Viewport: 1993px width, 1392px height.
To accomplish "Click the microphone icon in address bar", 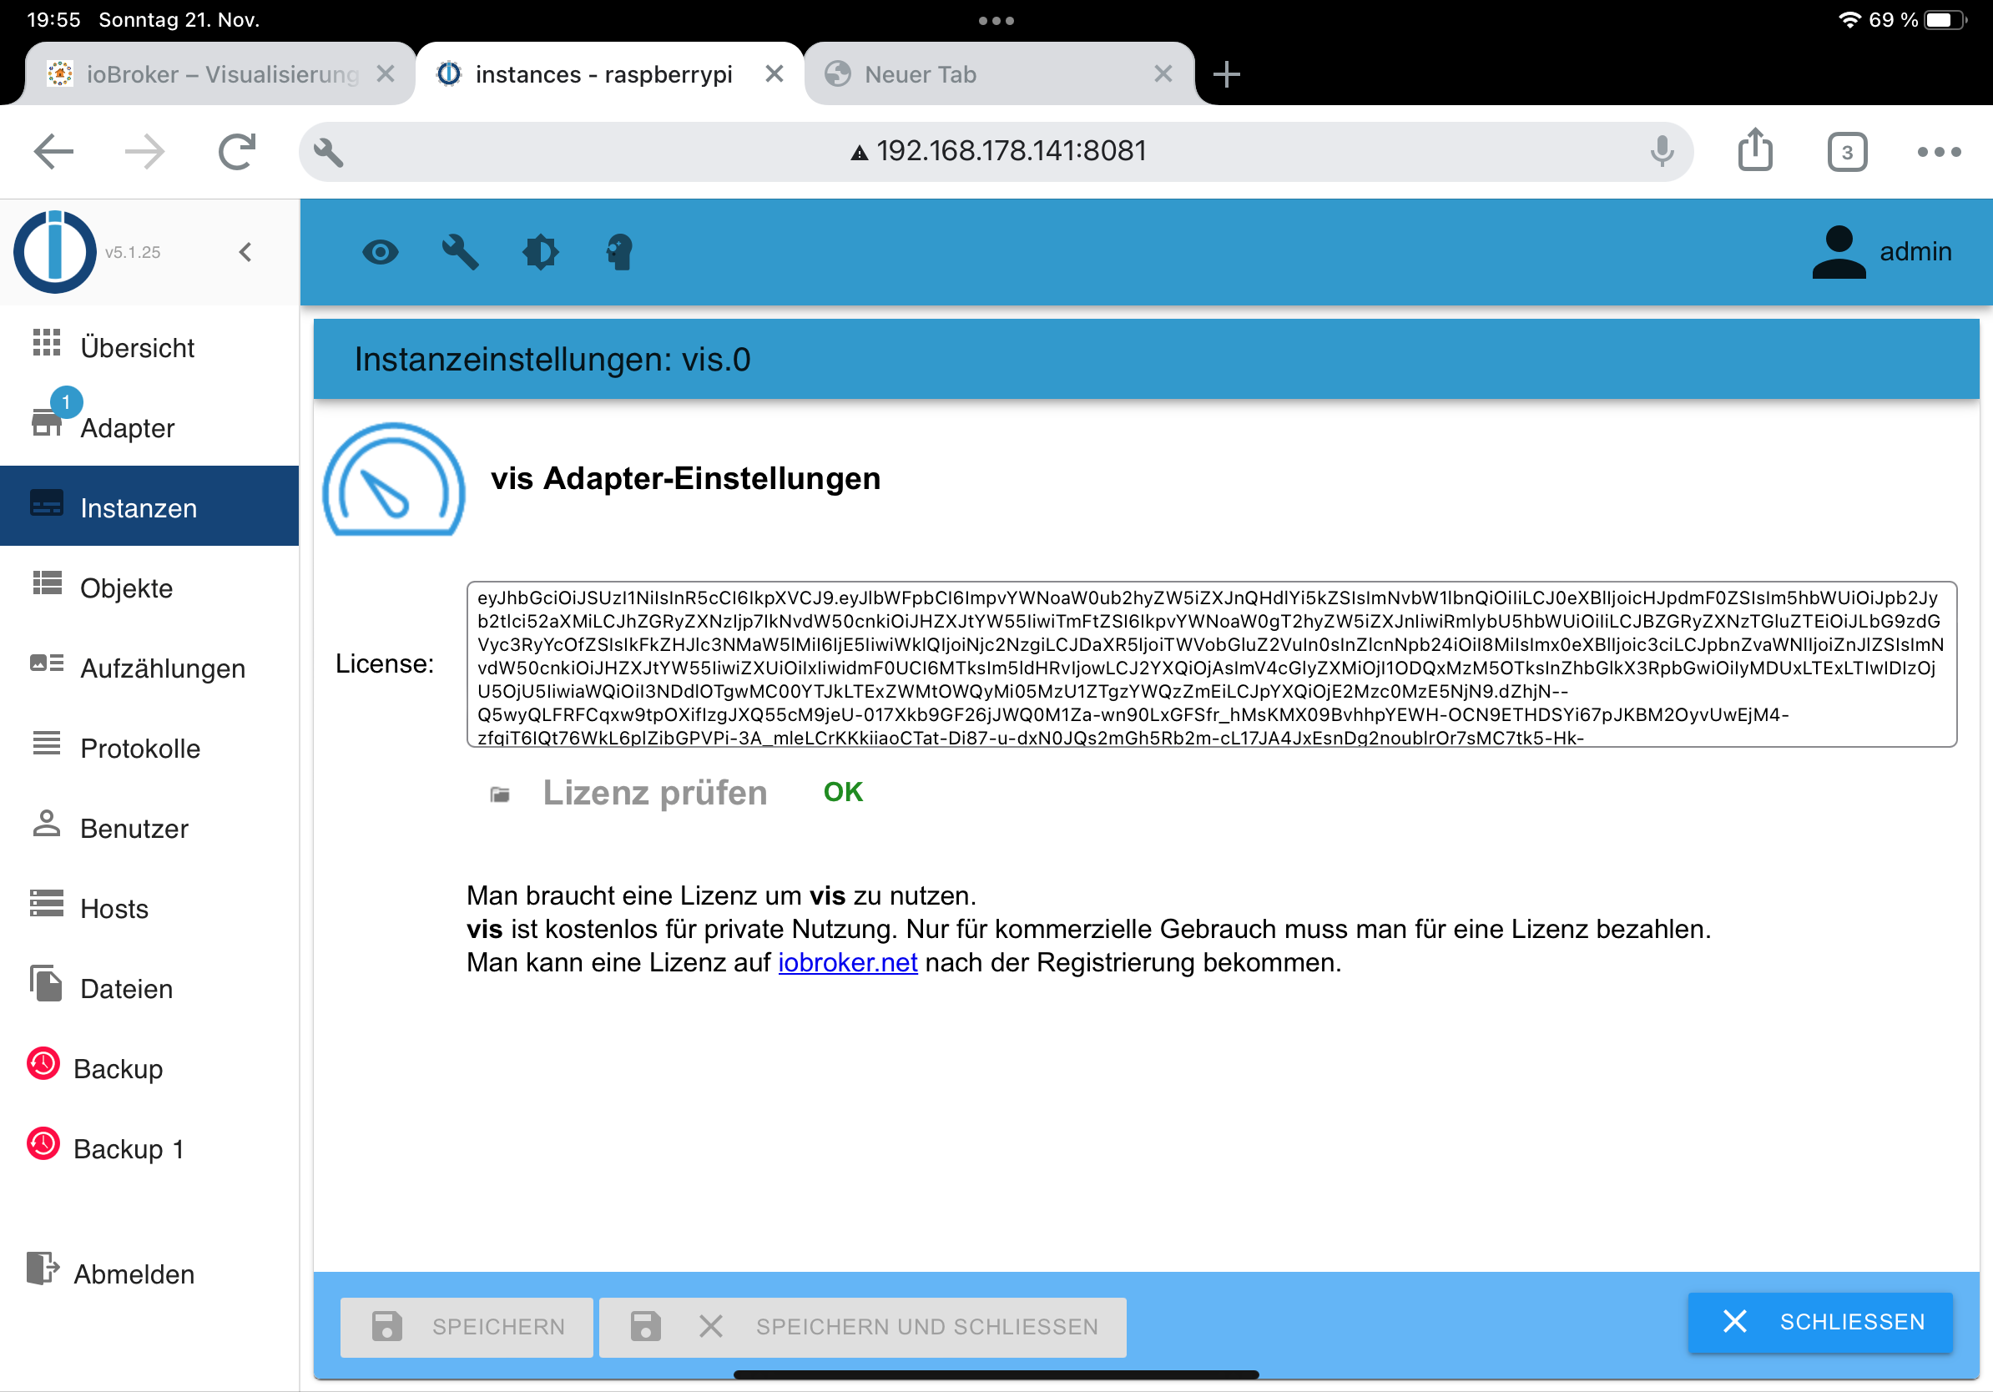I will (1661, 151).
